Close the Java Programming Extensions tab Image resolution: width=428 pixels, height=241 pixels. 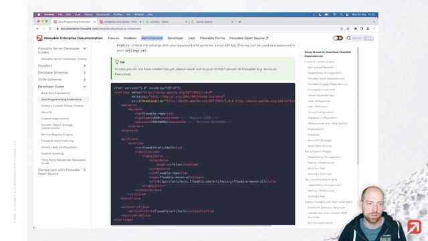(94, 21)
